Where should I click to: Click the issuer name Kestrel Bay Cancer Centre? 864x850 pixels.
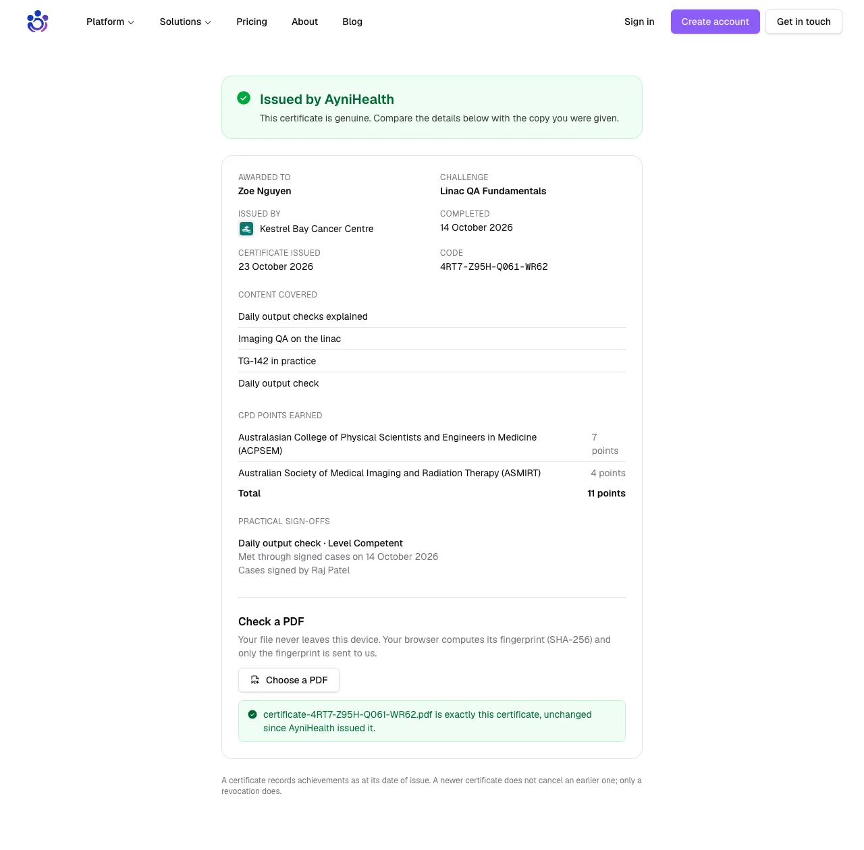317,229
